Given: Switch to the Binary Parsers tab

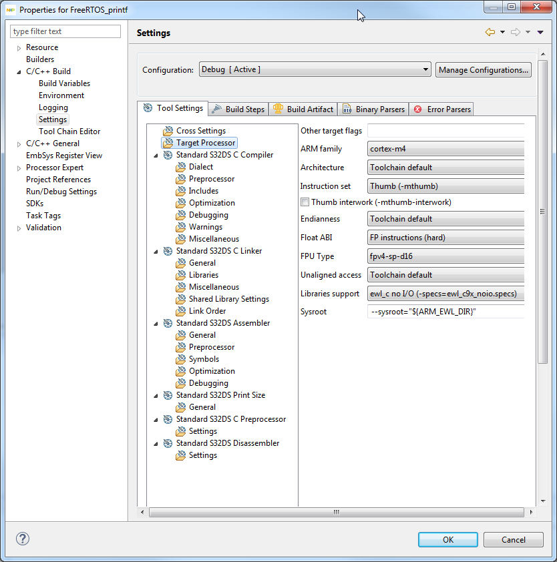Looking at the screenshot, I should [x=373, y=109].
